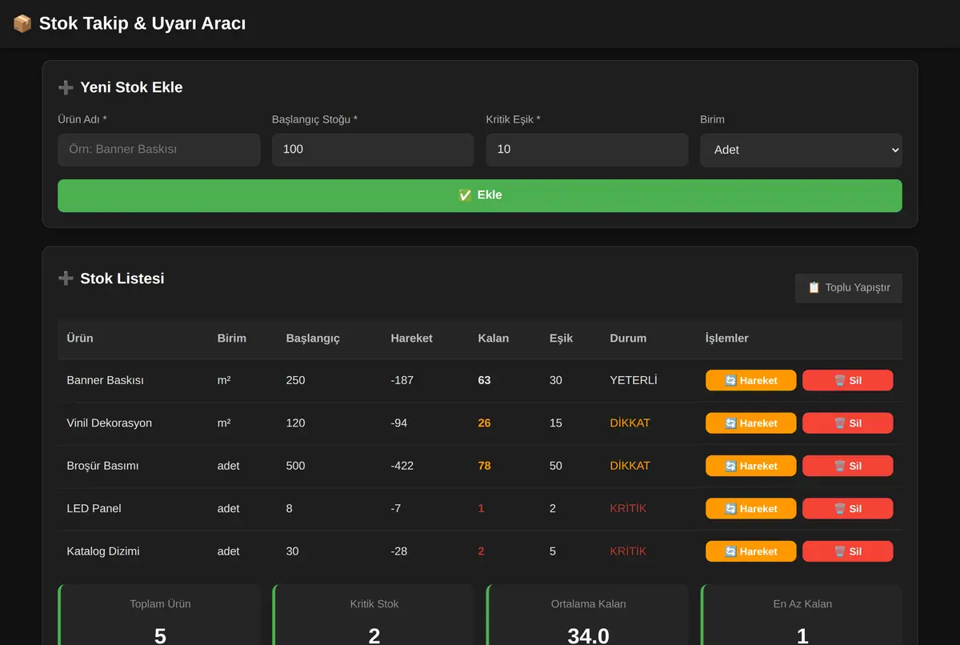960x645 pixels.
Task: Click checkmark icon on the Ekle button
Action: 465,195
